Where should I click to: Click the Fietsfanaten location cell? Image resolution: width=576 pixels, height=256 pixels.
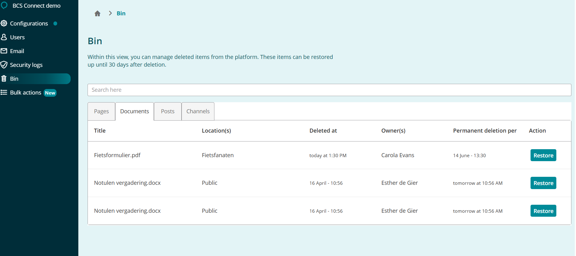click(x=217, y=155)
